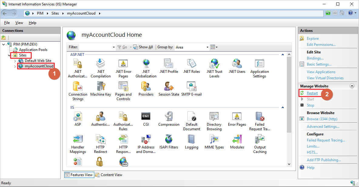The image size is (359, 187).
Task: Collapse the Manage Website actions section
Action: [352, 86]
